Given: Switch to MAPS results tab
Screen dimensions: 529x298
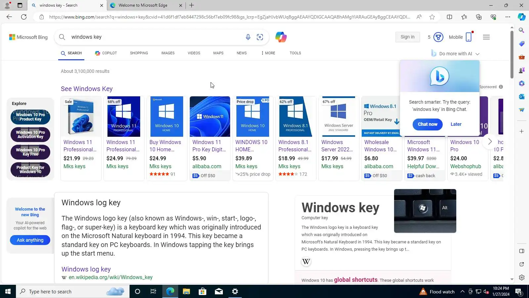Looking at the screenshot, I should pos(218,53).
